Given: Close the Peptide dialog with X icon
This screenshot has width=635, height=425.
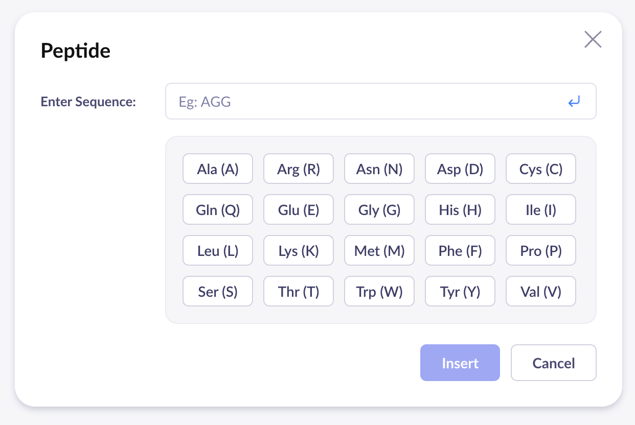Looking at the screenshot, I should (593, 39).
